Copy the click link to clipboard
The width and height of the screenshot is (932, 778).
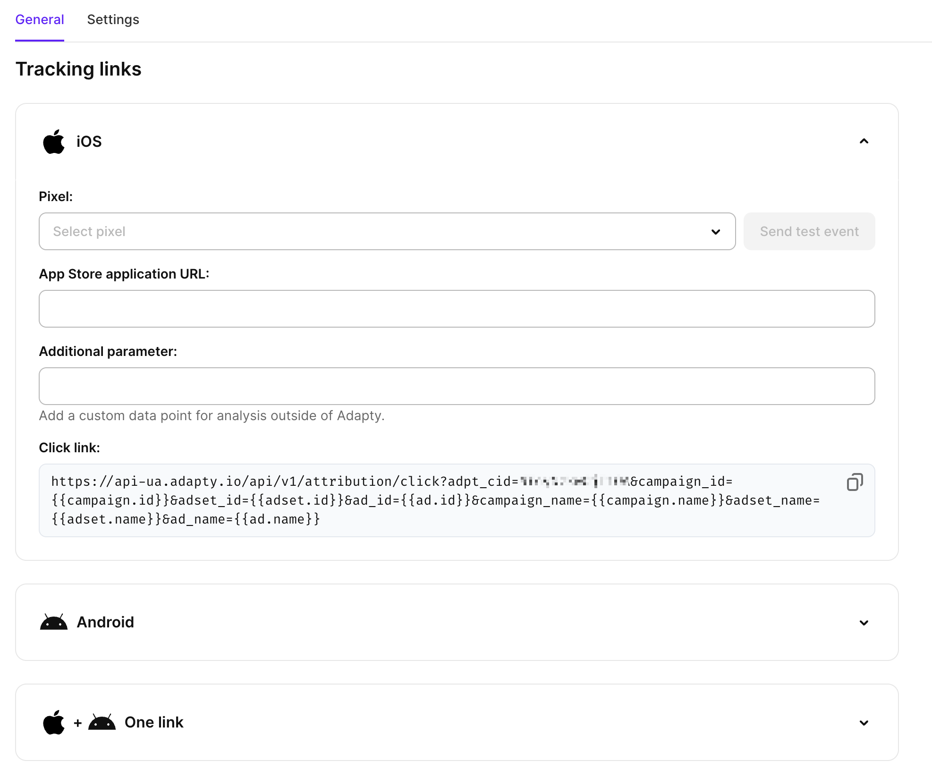[855, 482]
